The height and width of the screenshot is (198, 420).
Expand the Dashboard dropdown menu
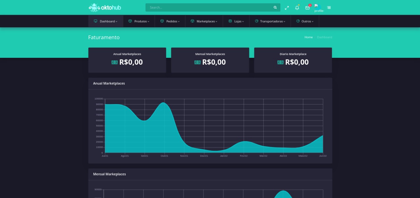click(106, 21)
